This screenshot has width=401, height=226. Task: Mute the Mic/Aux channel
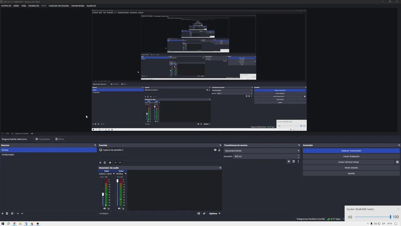point(119,208)
